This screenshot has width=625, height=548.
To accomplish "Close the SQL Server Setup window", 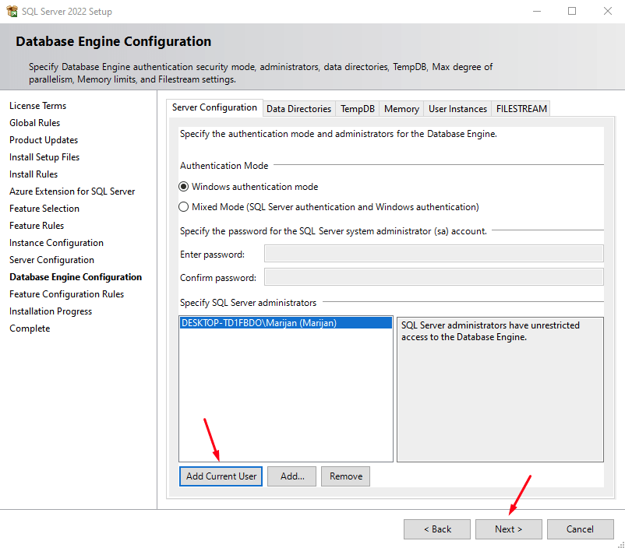I will 607,11.
